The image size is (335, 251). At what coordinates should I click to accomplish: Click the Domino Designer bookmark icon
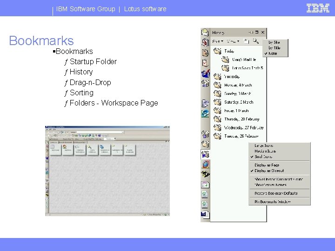tap(205, 103)
